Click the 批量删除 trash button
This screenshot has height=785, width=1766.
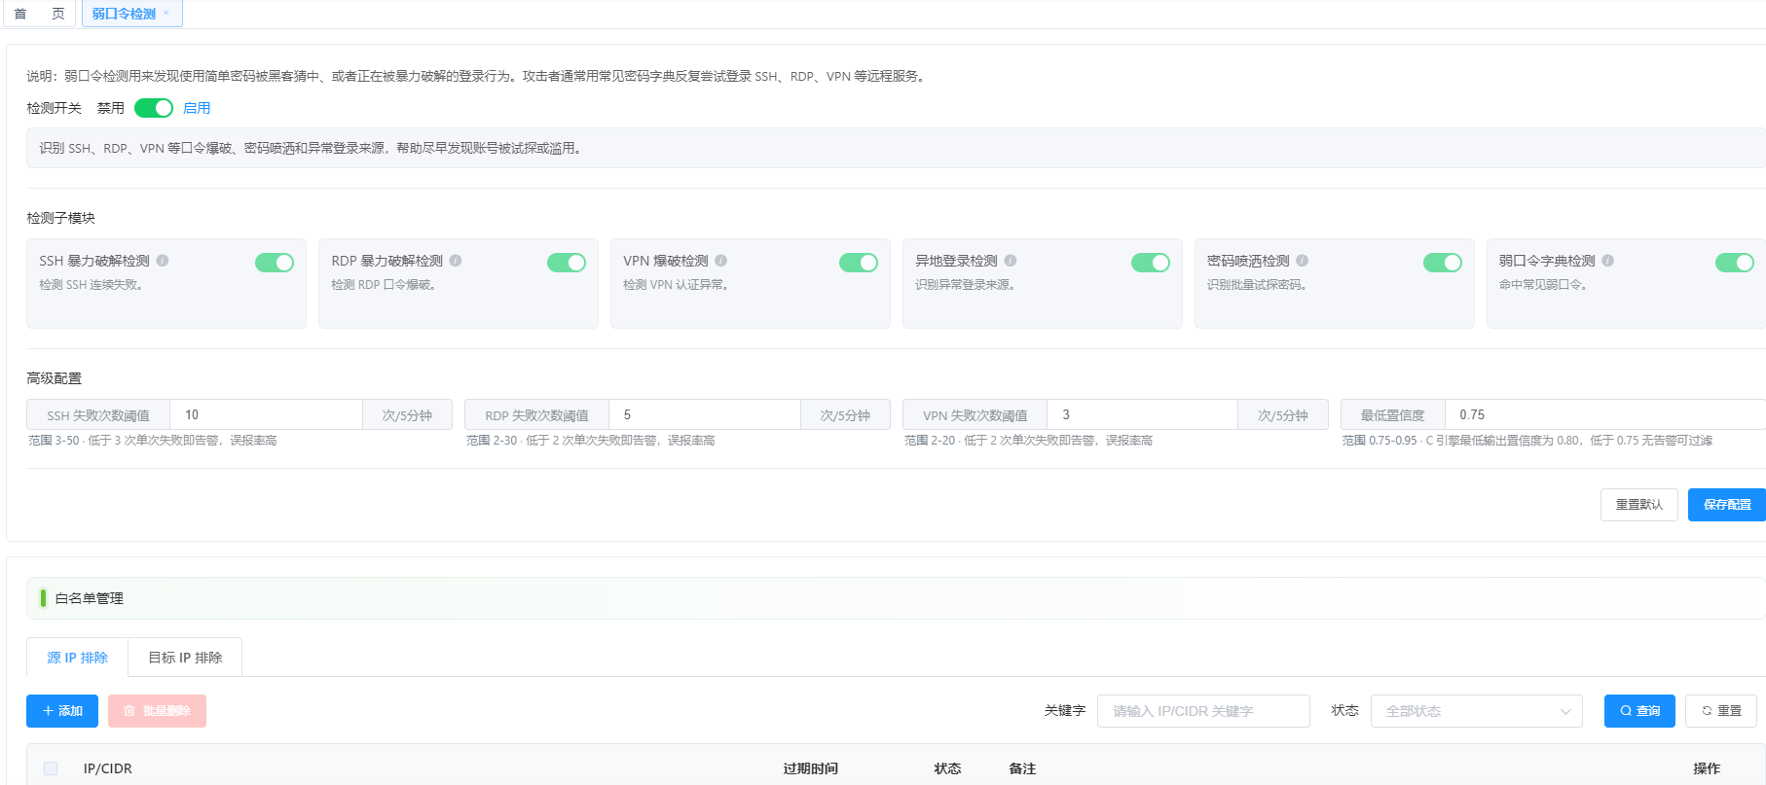[x=157, y=711]
